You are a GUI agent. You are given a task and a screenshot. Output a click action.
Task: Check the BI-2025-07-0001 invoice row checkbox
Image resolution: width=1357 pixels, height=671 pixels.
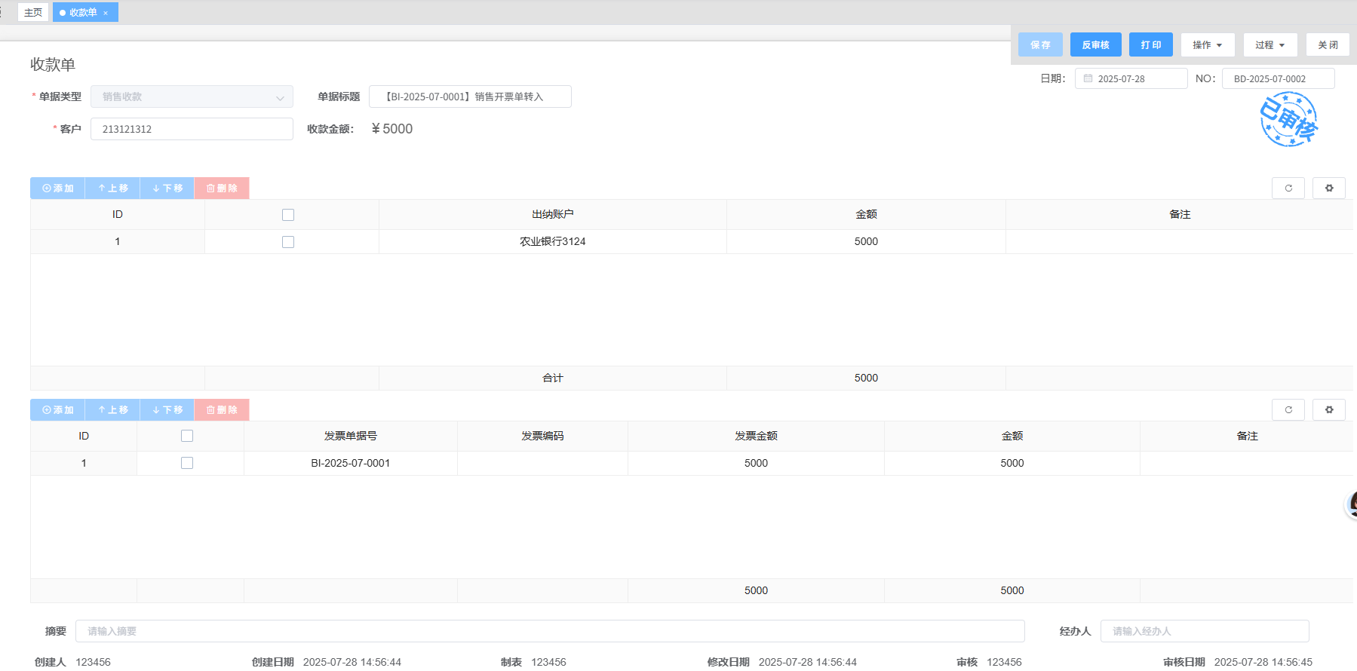click(187, 463)
